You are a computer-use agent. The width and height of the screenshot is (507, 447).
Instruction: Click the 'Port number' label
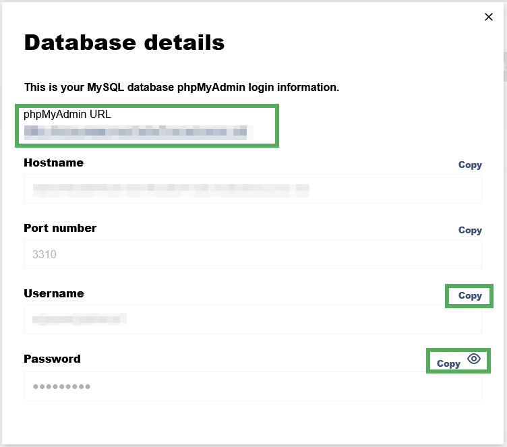(x=60, y=228)
